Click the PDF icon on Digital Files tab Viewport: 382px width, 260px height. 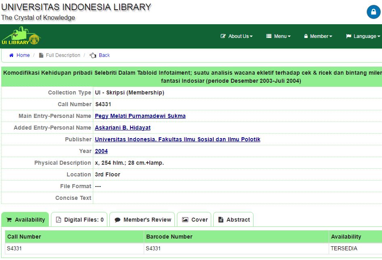(59, 220)
